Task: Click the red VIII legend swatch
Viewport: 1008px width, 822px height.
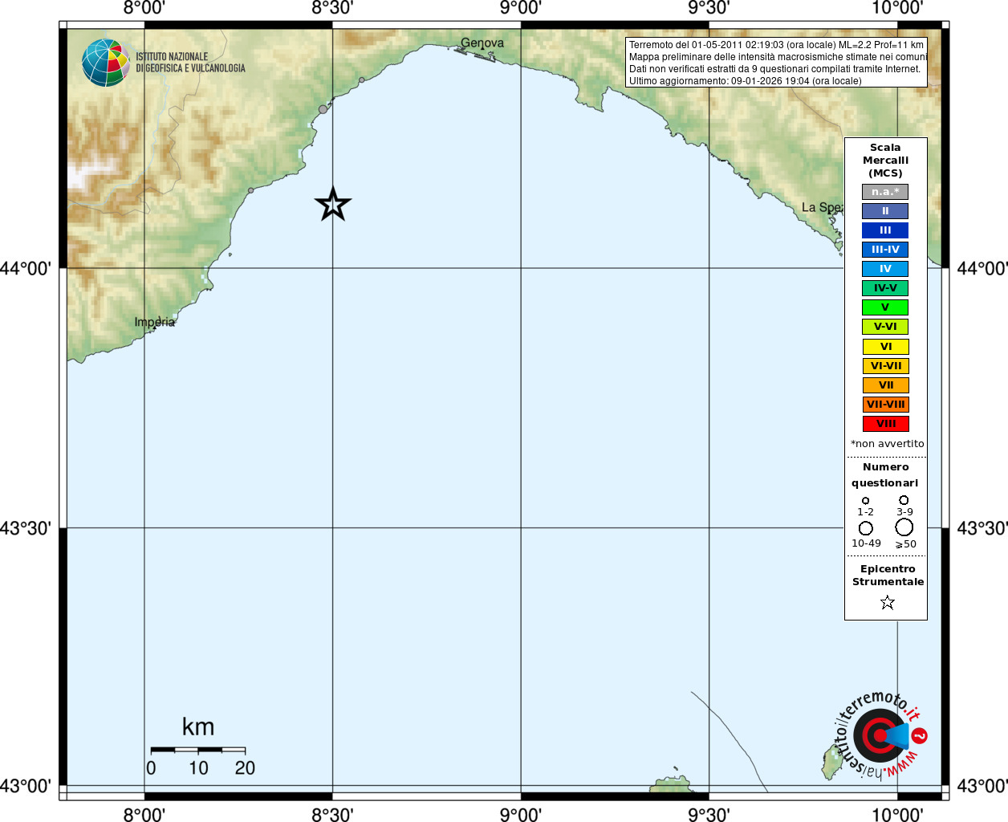Action: pyautogui.click(x=885, y=424)
